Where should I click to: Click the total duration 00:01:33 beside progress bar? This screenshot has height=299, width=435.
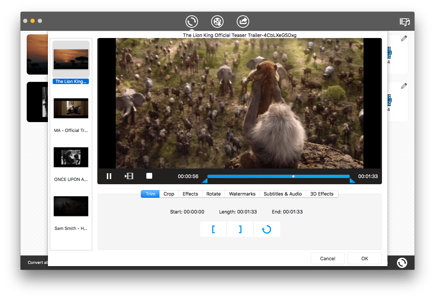pyautogui.click(x=368, y=177)
